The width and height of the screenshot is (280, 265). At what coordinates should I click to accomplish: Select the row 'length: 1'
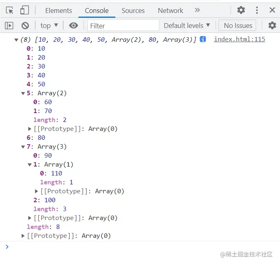57,182
